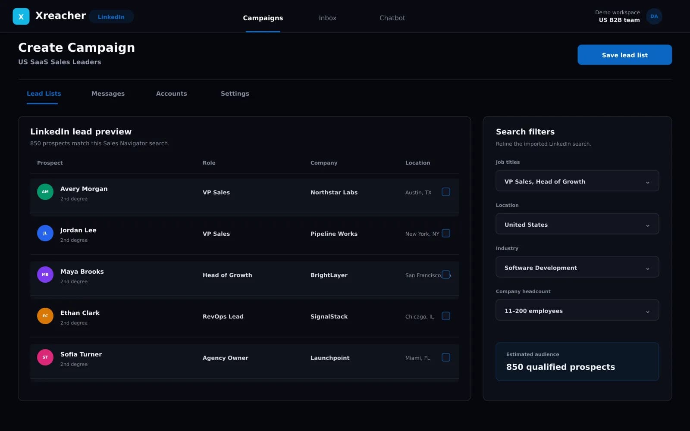Click the Xreacher brand name

pos(60,16)
